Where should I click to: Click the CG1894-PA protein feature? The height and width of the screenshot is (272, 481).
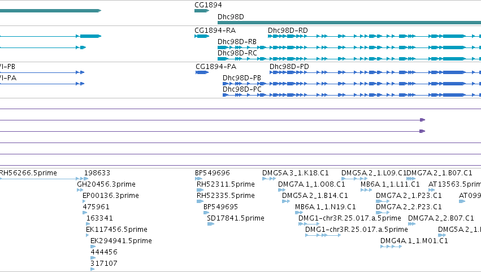pyautogui.click(x=202, y=72)
